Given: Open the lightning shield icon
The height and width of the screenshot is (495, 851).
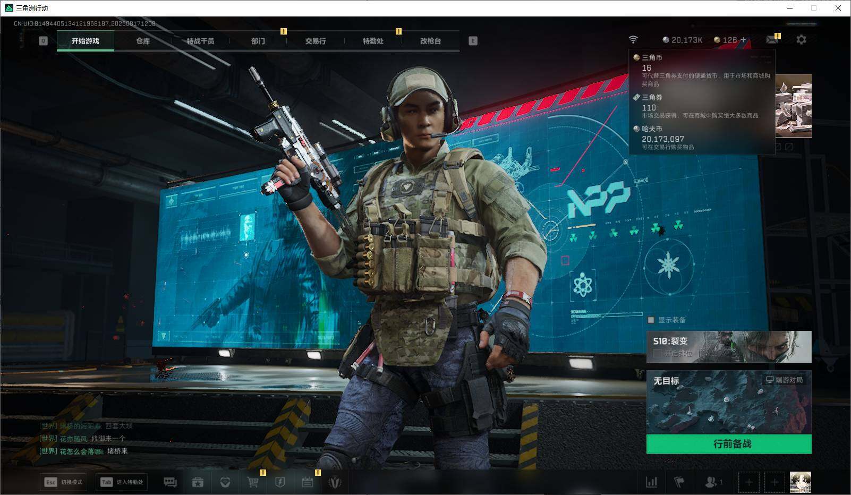Looking at the screenshot, I should click(x=280, y=482).
